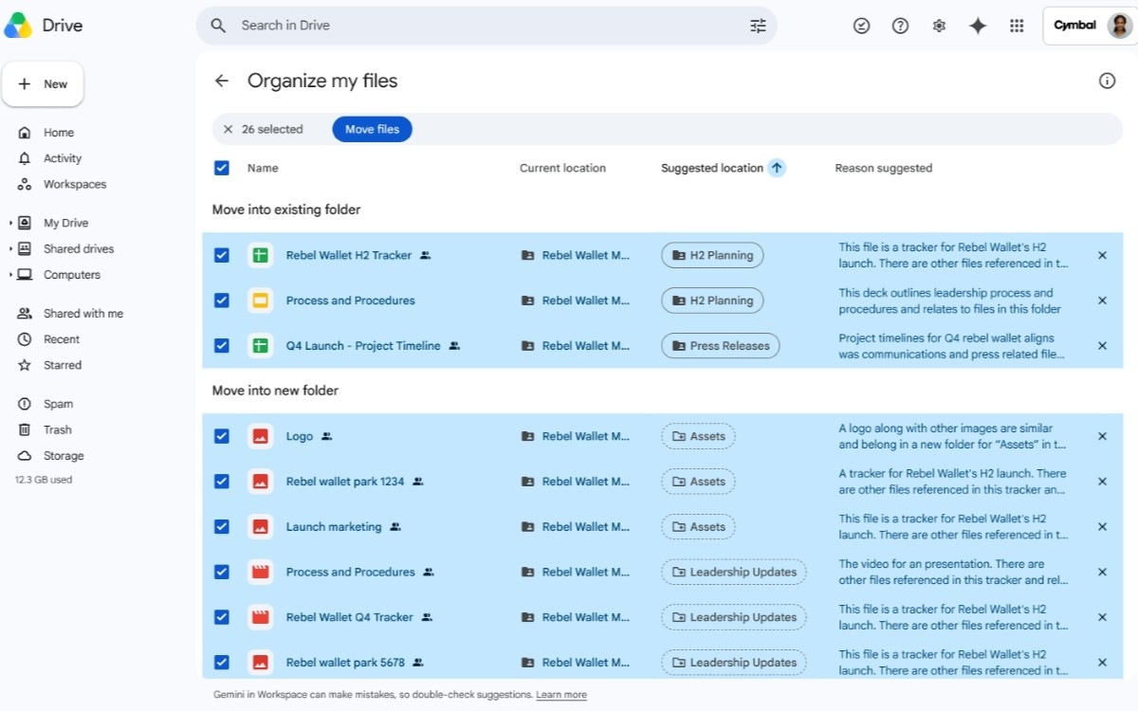
Task: Open Rebel wallet park 1234 file name
Action: [x=345, y=482]
